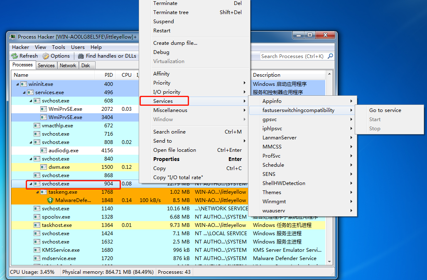Click the Find handles or DLLs binoculars icon
427x280 pixels.
81,56
